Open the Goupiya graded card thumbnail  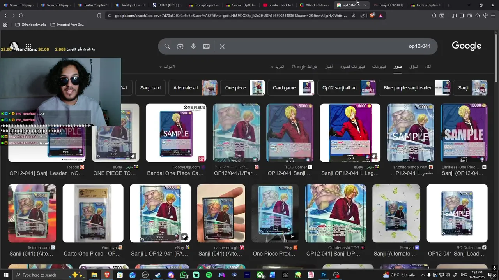click(x=93, y=213)
